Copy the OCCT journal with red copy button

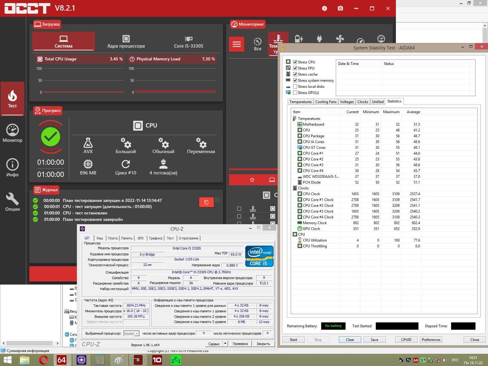[x=206, y=202]
